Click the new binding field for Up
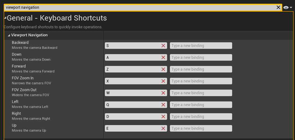295x140 pixels. point(201,128)
